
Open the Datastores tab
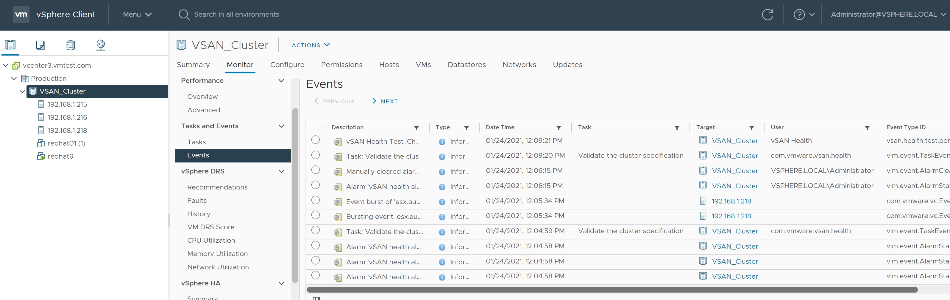coord(467,65)
